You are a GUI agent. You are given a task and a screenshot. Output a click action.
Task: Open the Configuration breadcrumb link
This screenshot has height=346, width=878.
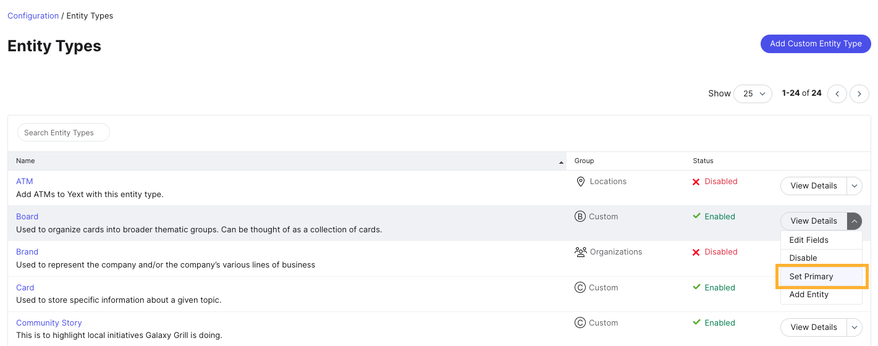coord(33,16)
